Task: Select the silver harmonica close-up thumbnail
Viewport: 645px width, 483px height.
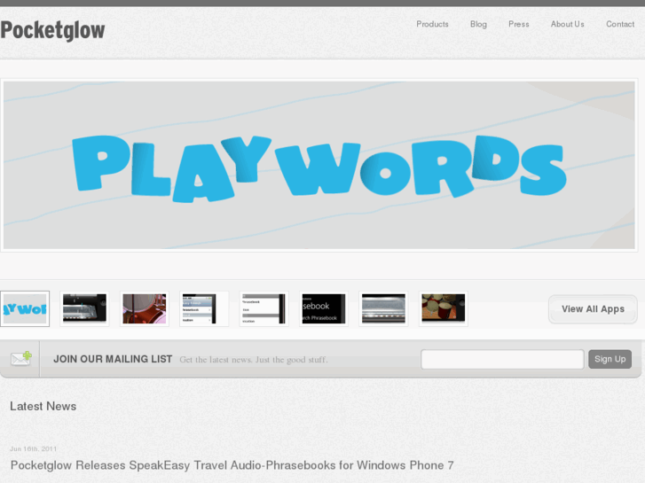Action: point(383,308)
